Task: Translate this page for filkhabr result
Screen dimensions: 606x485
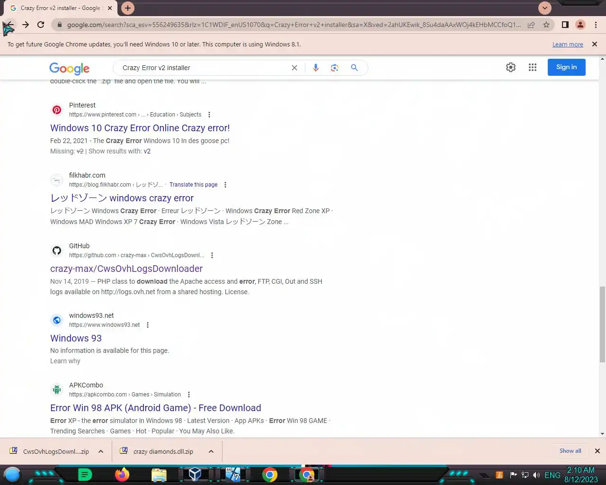Action: [194, 185]
